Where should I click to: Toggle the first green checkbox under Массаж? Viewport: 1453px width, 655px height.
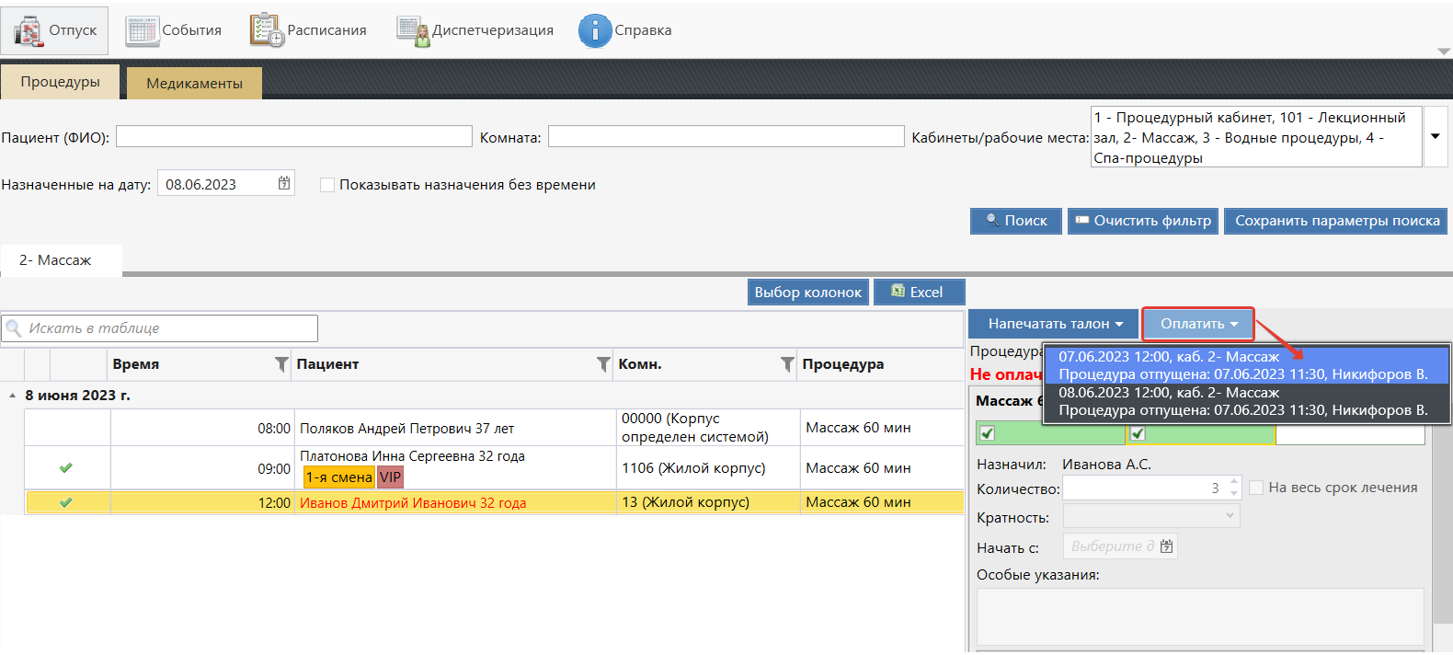click(988, 433)
